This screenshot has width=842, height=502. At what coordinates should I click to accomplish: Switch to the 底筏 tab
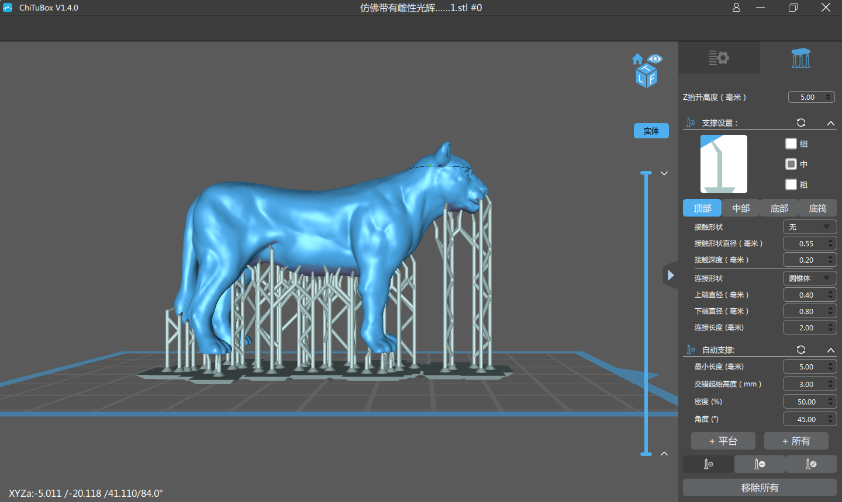pyautogui.click(x=817, y=208)
